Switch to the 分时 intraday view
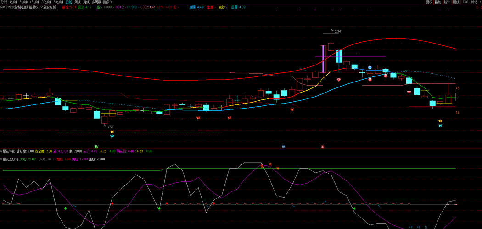This screenshot has height=229, width=482. click(x=3, y=2)
